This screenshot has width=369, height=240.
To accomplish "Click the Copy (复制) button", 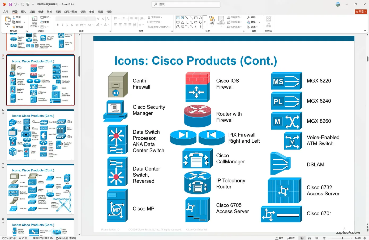I will [16, 22].
